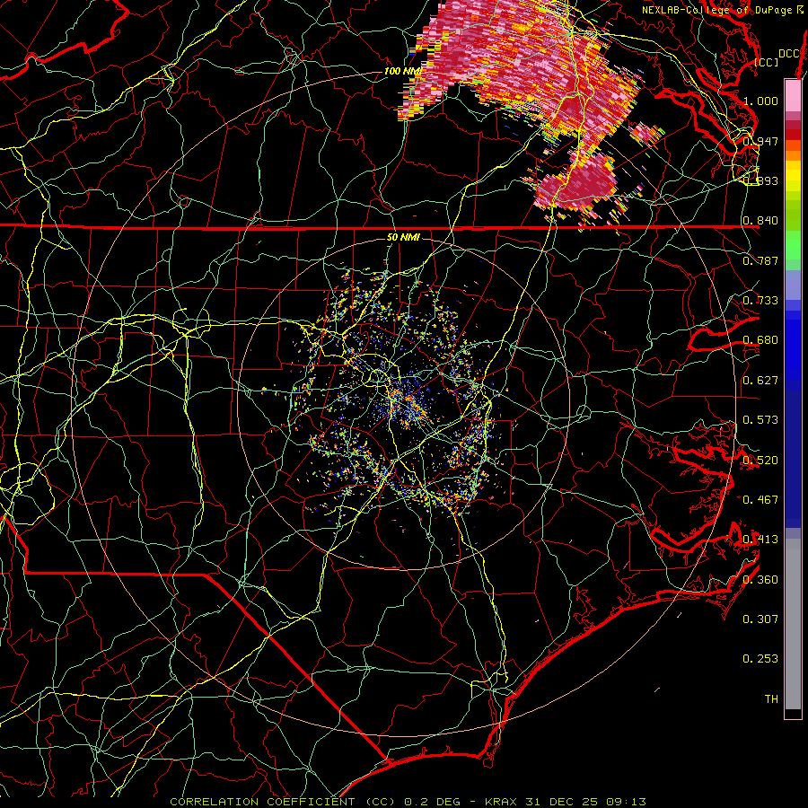Click the 0.947 scale value
Image resolution: width=808 pixels, height=808 pixels.
click(x=760, y=141)
